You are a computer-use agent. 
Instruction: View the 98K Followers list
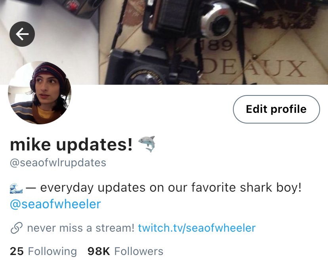coord(125,251)
